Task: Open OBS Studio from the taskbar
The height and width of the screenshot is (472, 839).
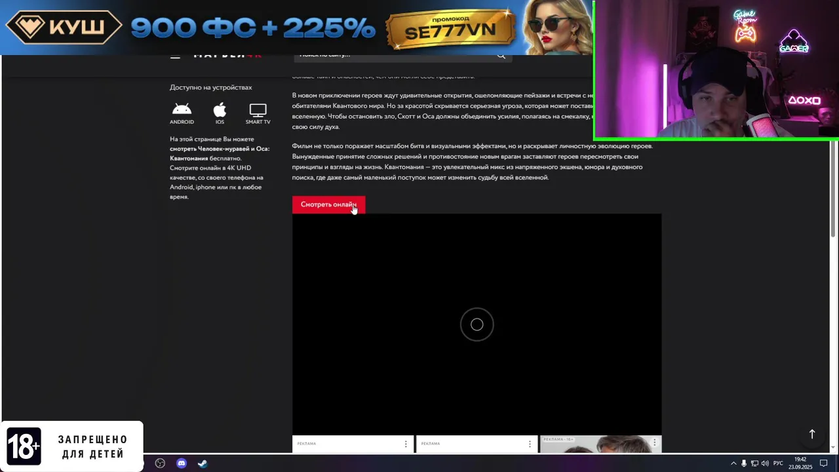Action: click(x=160, y=463)
